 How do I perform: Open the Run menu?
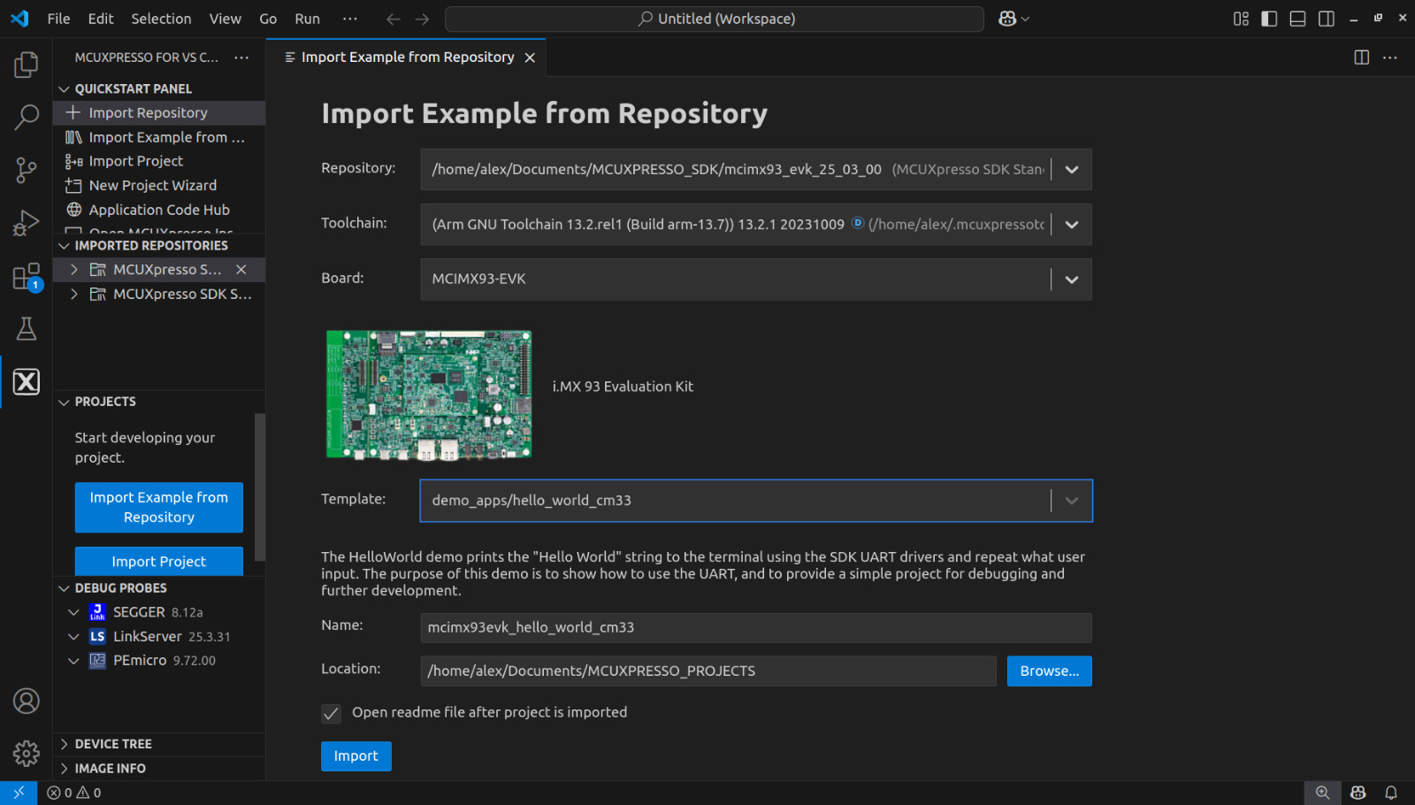[x=307, y=18]
